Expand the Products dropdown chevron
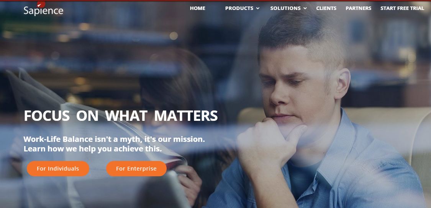 [258, 8]
